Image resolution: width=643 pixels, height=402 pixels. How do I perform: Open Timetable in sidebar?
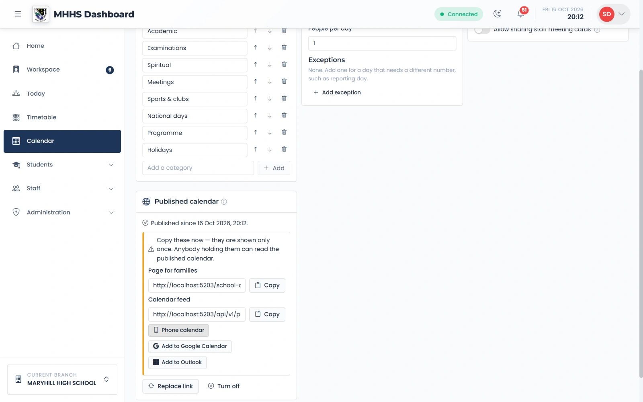point(62,117)
